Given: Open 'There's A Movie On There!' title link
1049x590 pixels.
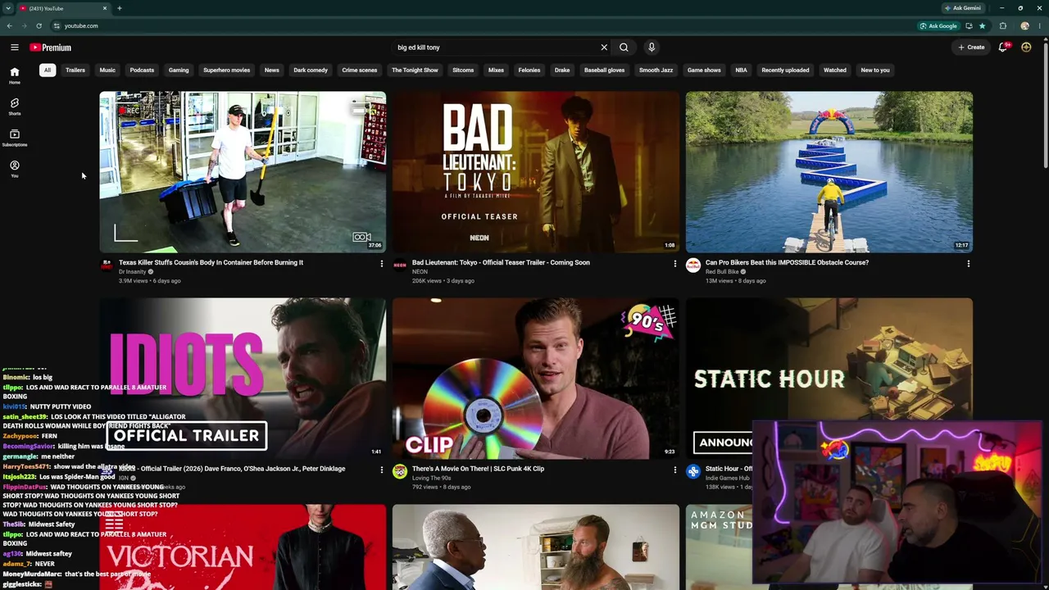Looking at the screenshot, I should [478, 470].
